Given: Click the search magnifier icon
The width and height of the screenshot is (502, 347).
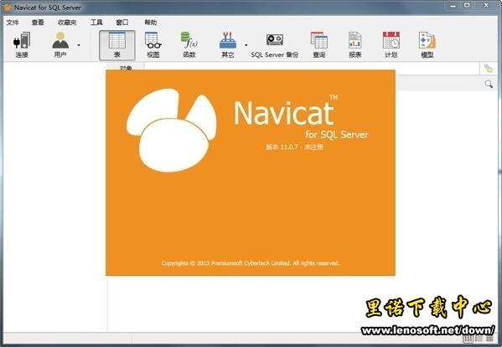Looking at the screenshot, I should pos(489,84).
